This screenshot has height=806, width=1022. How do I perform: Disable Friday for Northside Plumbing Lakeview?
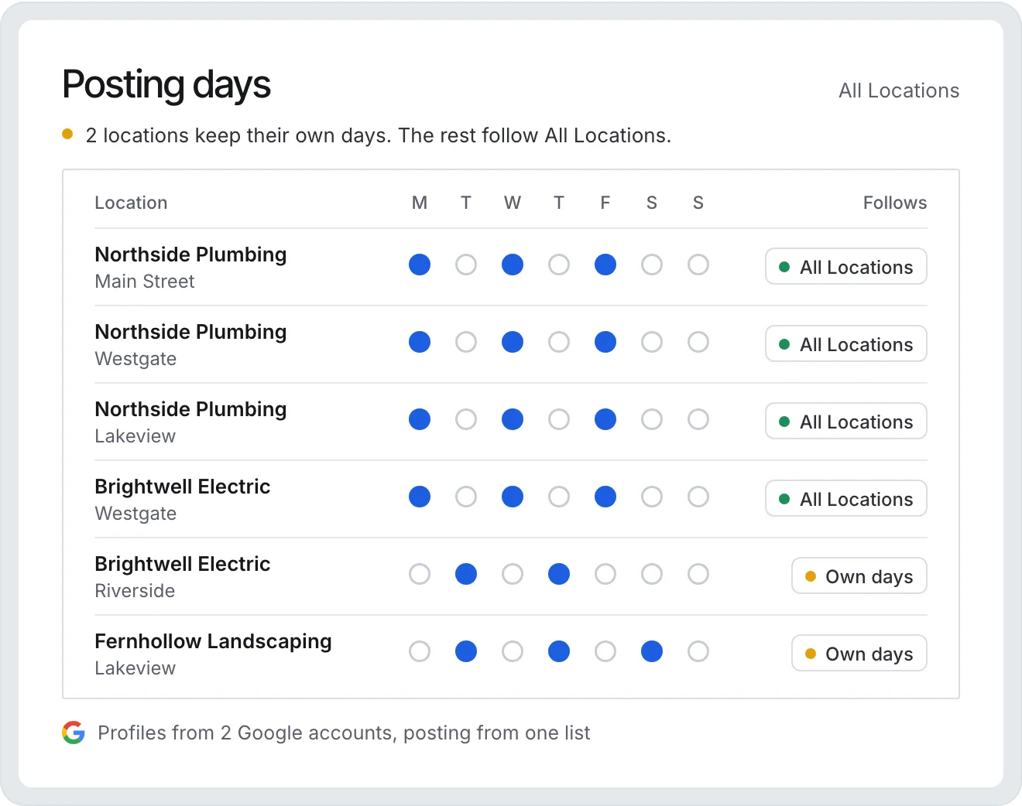[x=605, y=419]
